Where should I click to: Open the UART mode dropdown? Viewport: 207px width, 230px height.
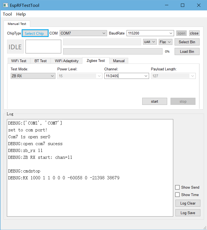(x=150, y=42)
